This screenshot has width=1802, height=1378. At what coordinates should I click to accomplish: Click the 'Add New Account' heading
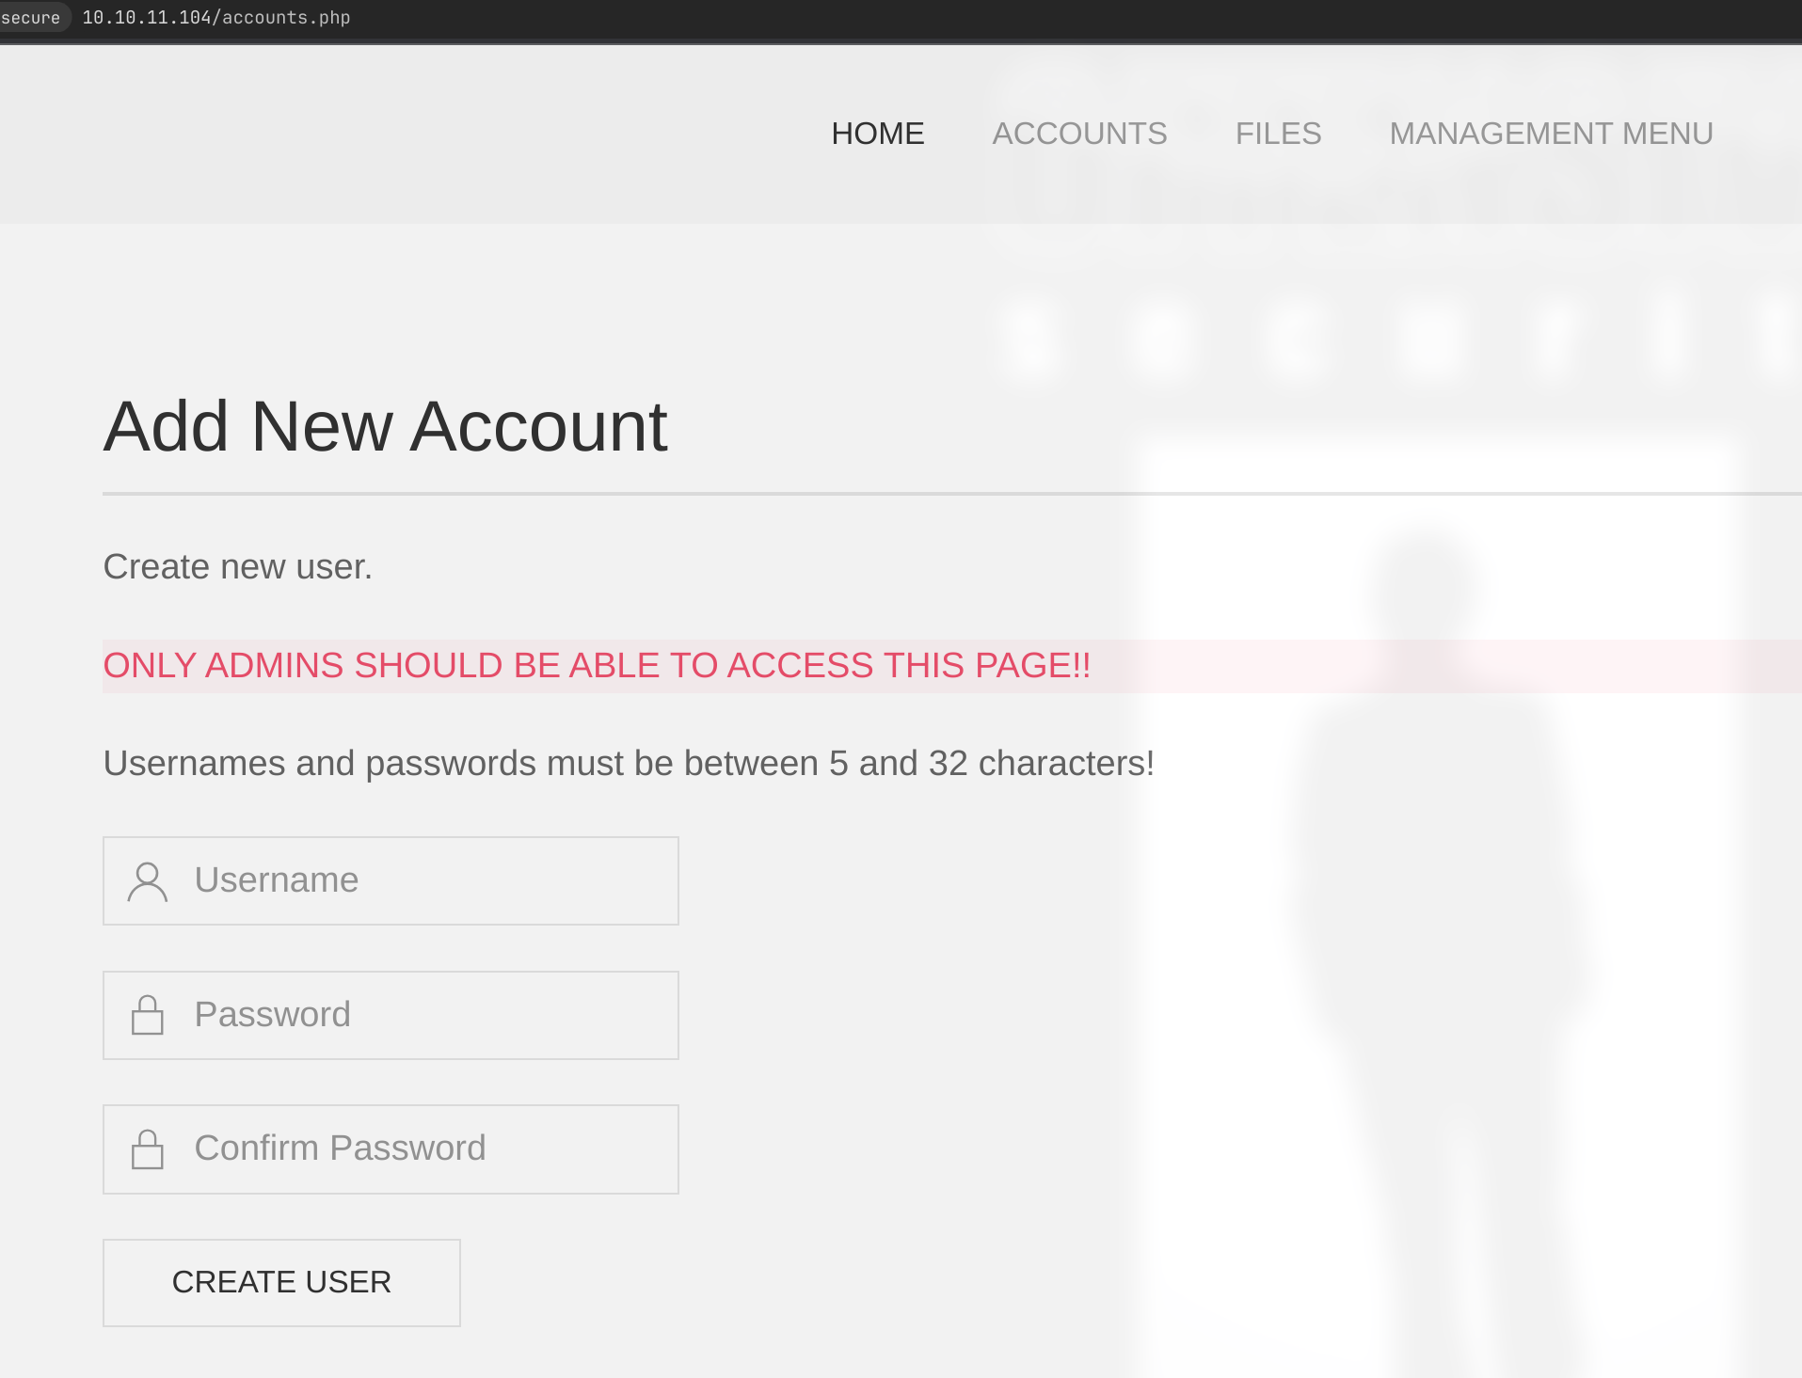coord(386,426)
